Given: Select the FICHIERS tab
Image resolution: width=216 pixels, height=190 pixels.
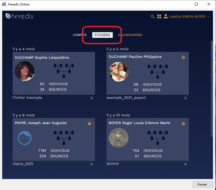Looking at the screenshot, I should coord(102,35).
